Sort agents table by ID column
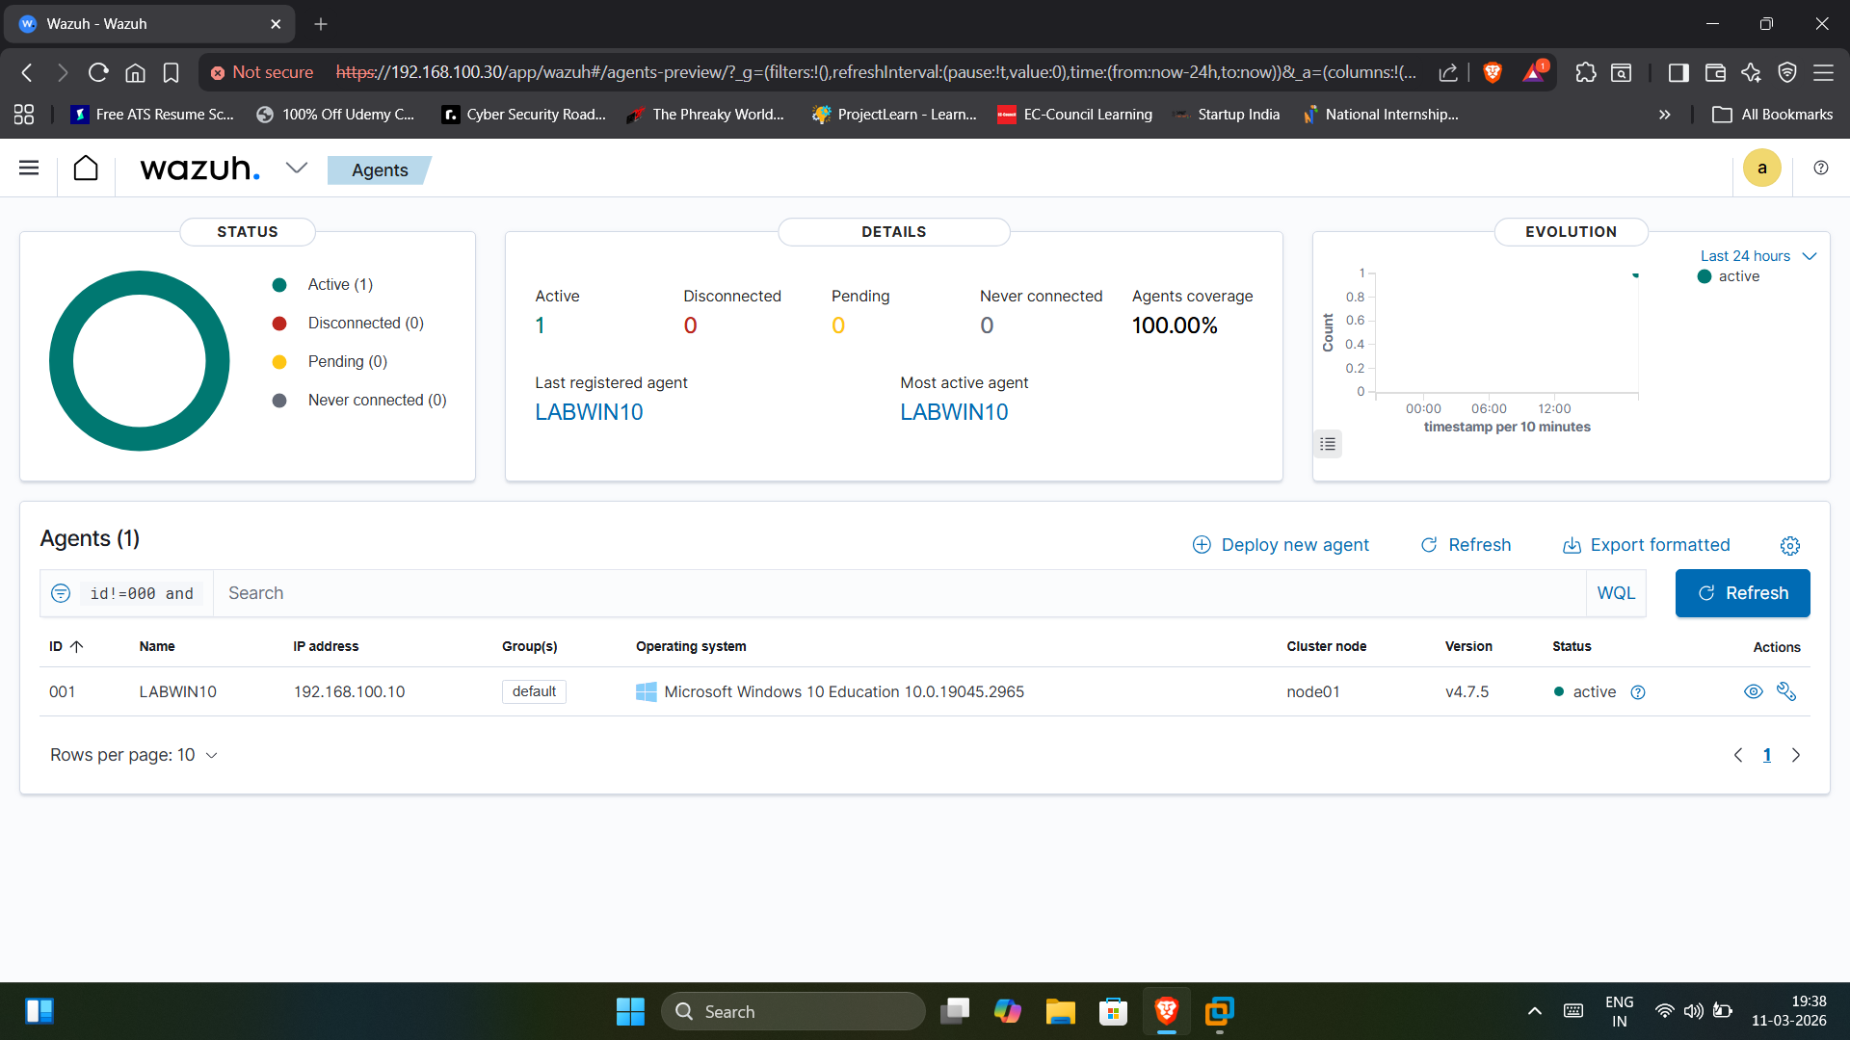This screenshot has width=1850, height=1040. [x=66, y=646]
